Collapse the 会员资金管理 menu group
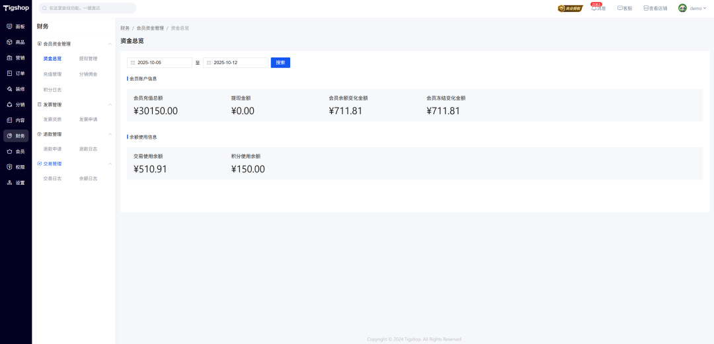The height and width of the screenshot is (344, 714). click(110, 44)
